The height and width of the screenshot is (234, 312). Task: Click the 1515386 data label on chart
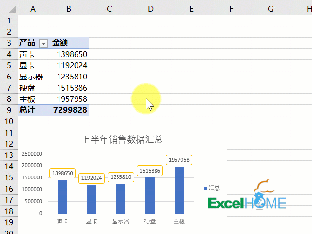coord(150,171)
